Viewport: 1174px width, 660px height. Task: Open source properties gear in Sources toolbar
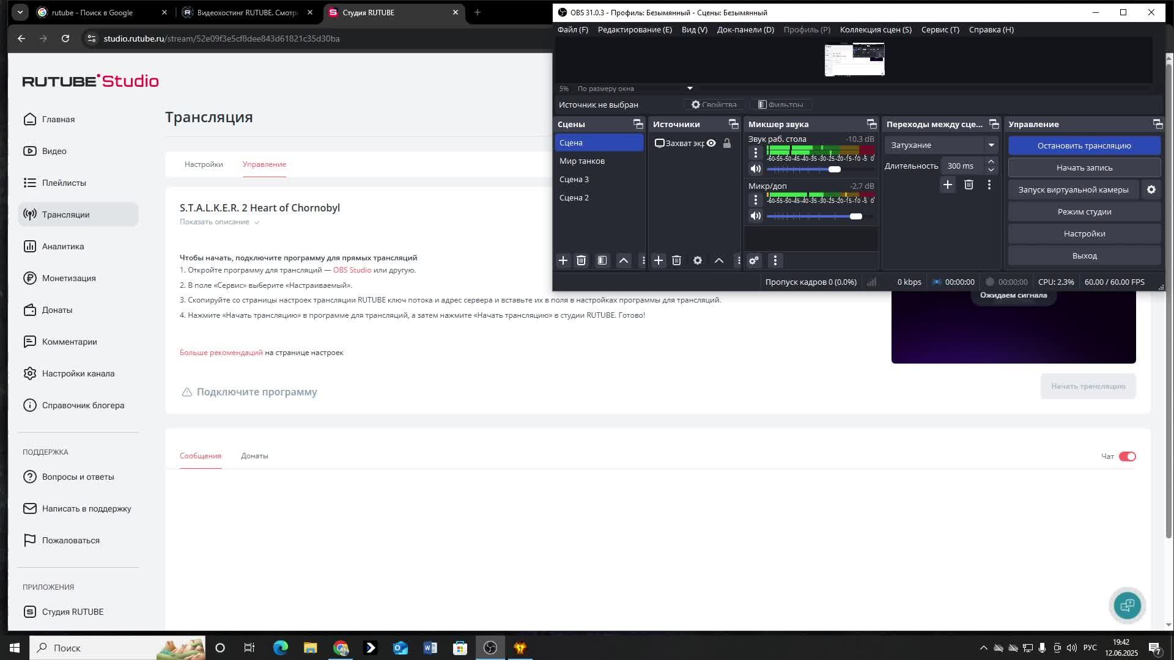tap(697, 260)
